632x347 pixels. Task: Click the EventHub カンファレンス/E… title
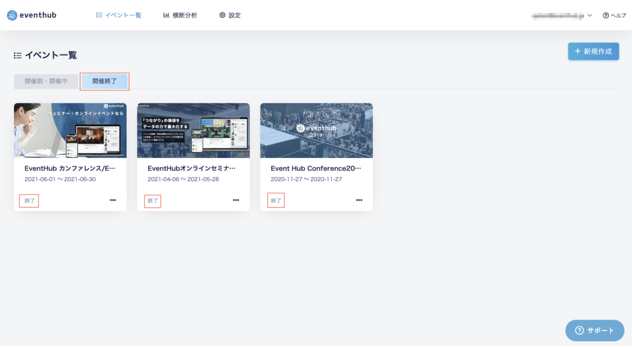click(70, 168)
